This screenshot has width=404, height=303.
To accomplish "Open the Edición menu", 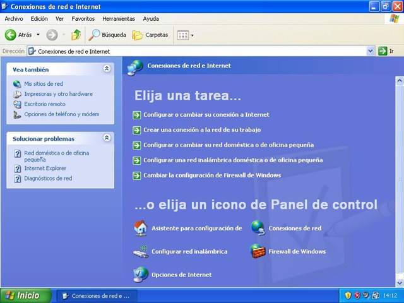I will pos(39,19).
